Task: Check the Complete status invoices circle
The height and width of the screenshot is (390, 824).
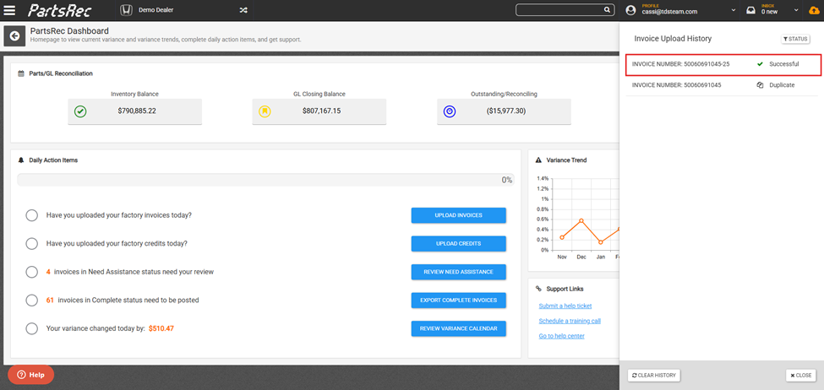Action: click(31, 301)
